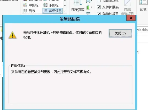Select the 中图标 view option
148x110 pixels.
pos(31,5)
